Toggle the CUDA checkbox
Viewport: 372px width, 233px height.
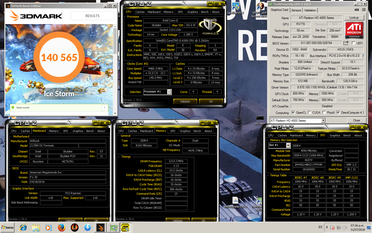[x=309, y=113]
